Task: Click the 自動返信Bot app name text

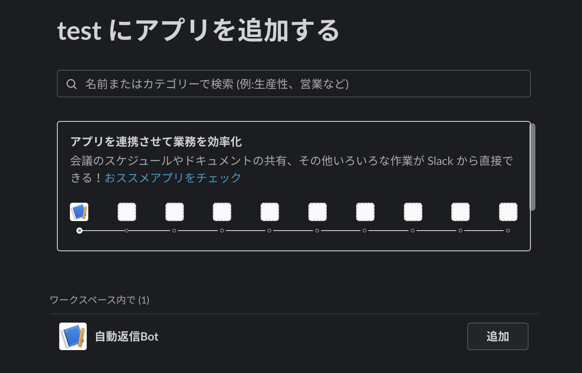Action: pyautogui.click(x=126, y=336)
